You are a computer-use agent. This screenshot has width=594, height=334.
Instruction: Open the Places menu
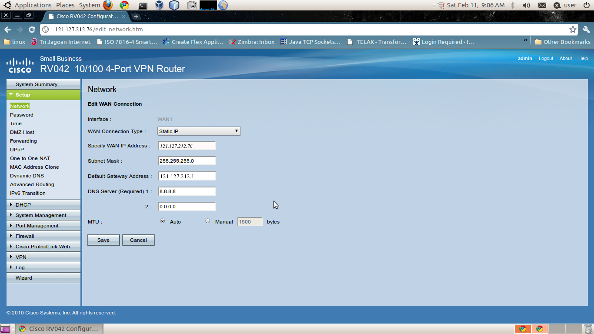click(65, 5)
